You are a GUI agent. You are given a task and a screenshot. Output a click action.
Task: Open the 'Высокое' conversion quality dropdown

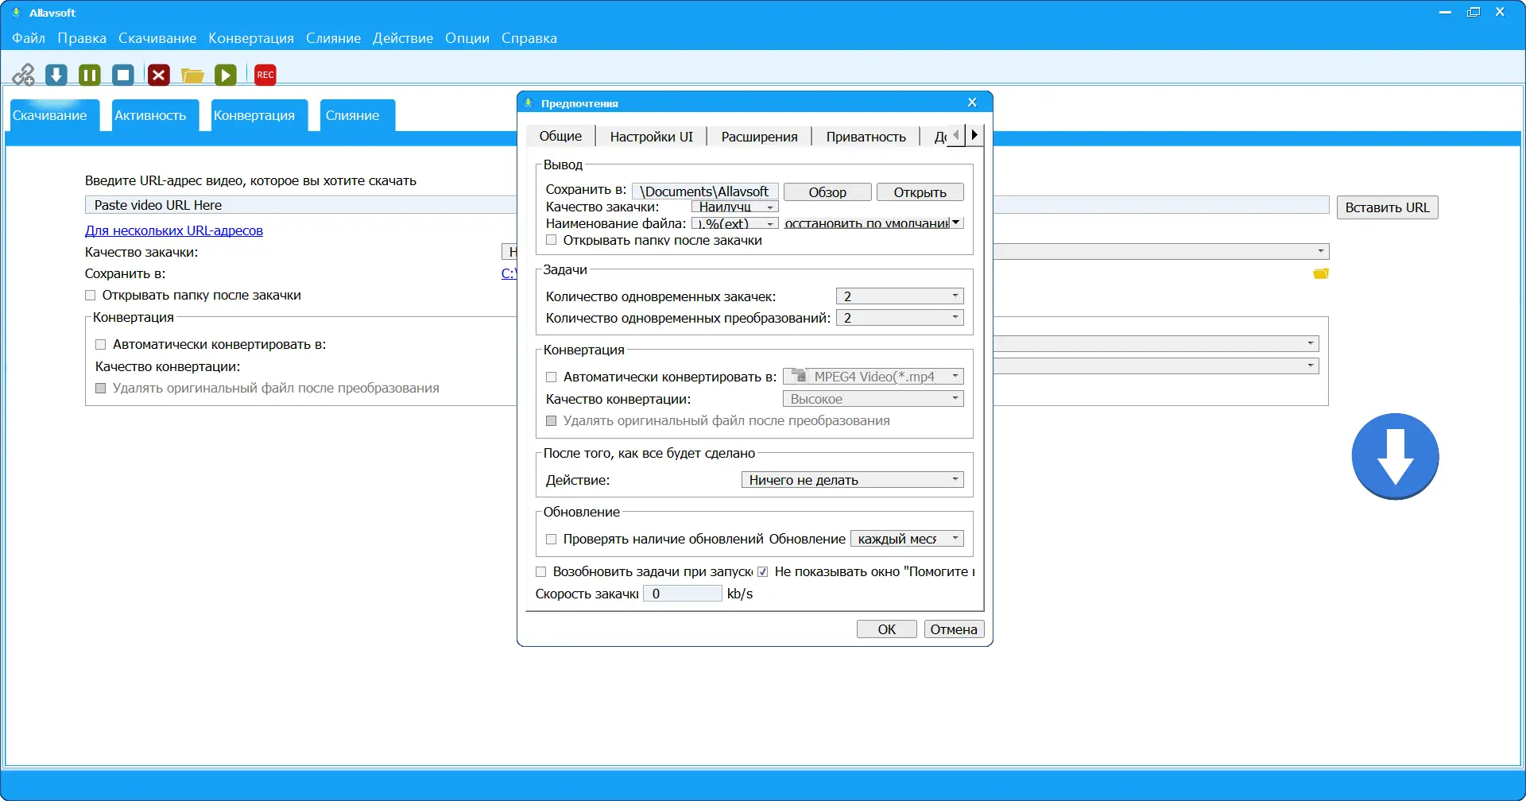[x=873, y=399]
